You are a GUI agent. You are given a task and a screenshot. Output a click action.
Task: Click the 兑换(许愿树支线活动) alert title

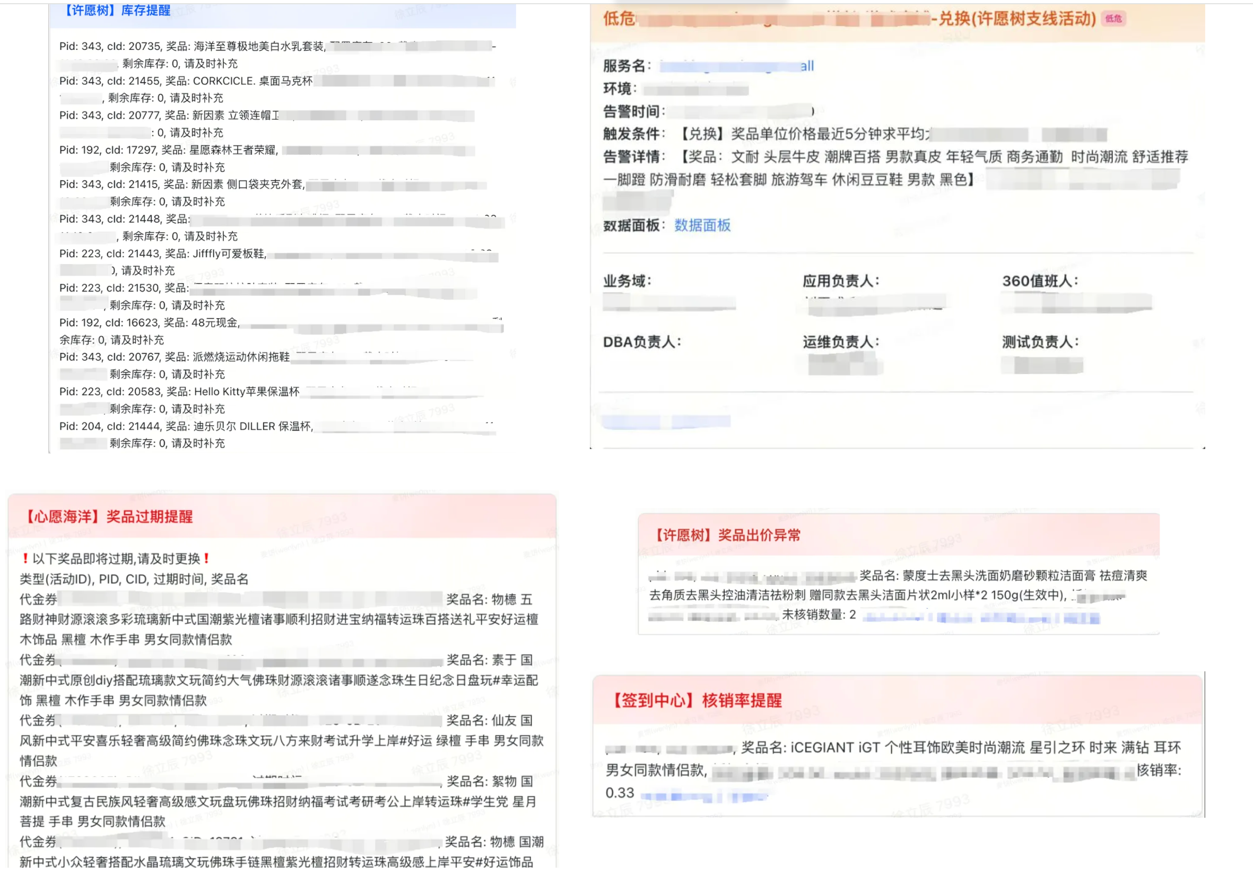point(1016,19)
